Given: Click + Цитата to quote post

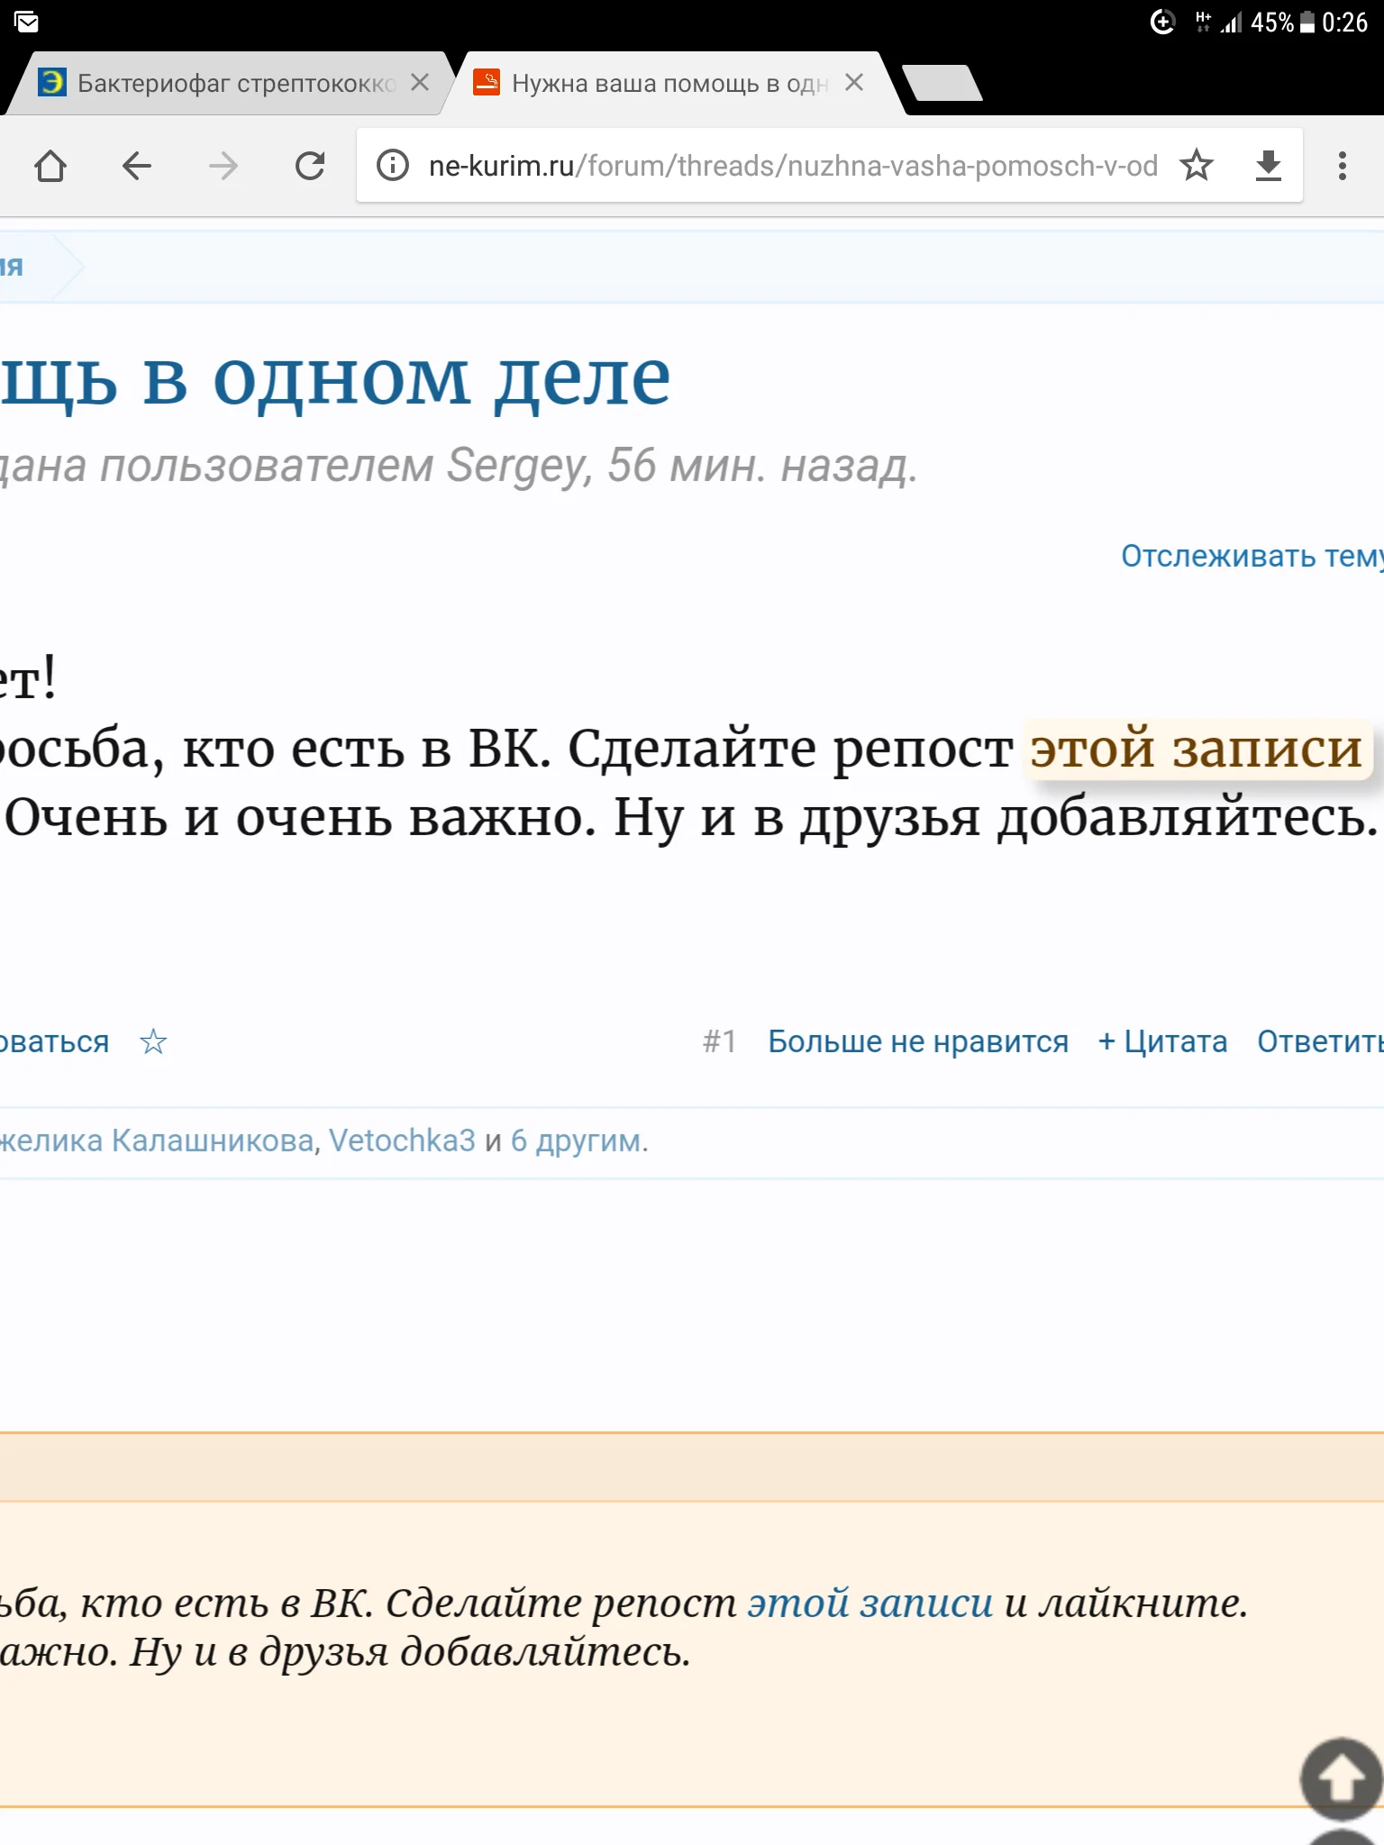Looking at the screenshot, I should coord(1162,1041).
